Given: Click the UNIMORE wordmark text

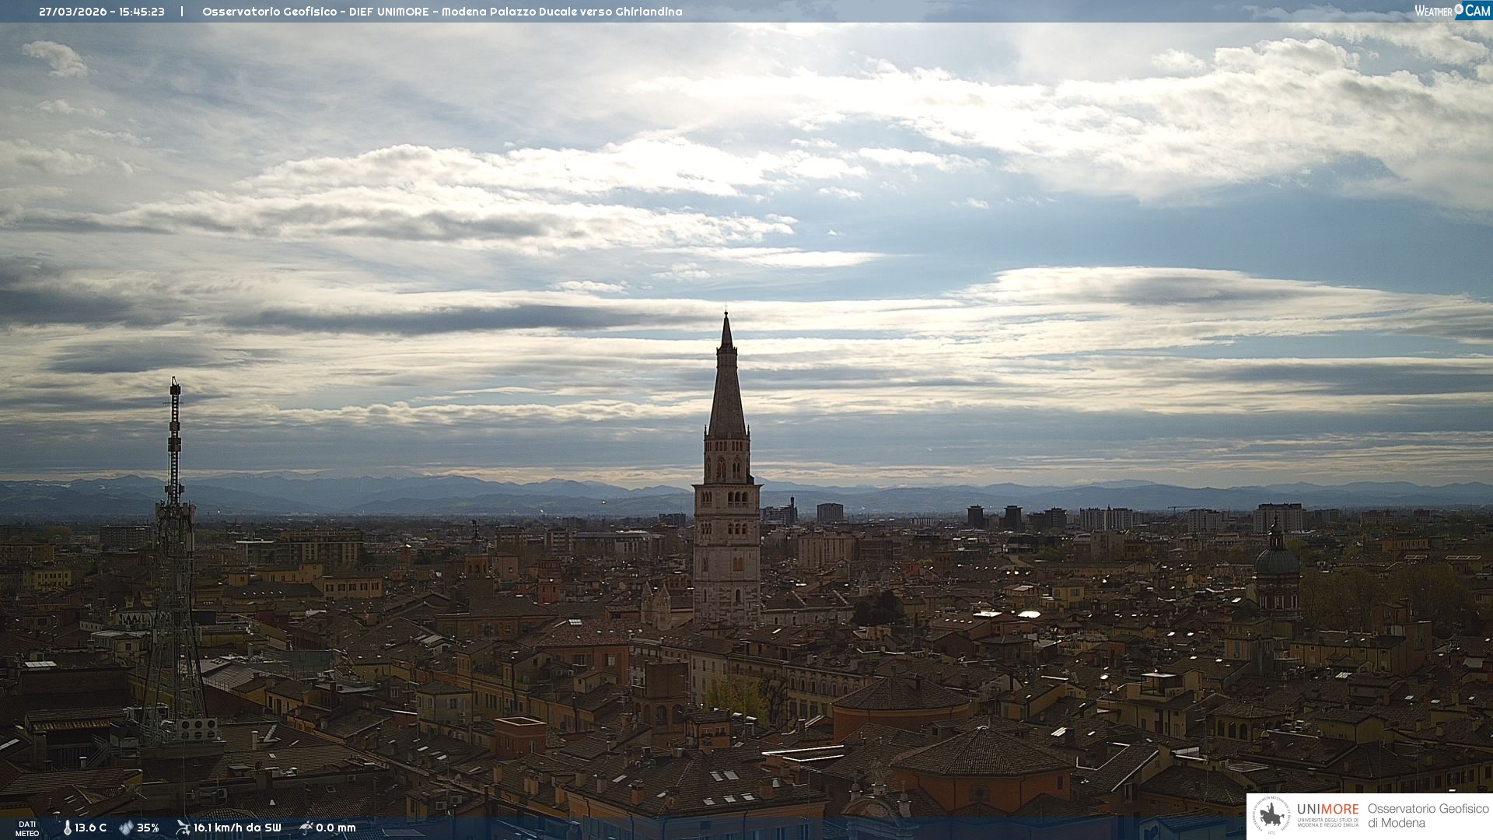Looking at the screenshot, I should tap(1327, 810).
